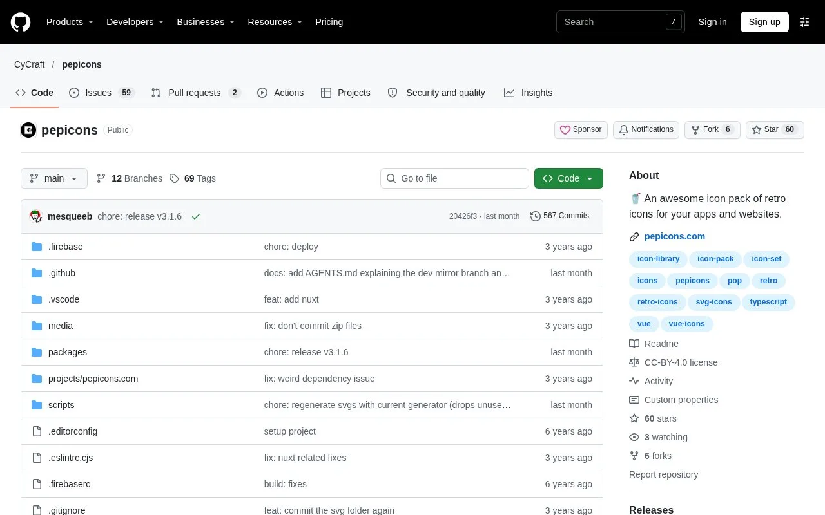The image size is (825, 515).
Task: Click the mesqueeb commit author avatar
Action: (x=36, y=216)
